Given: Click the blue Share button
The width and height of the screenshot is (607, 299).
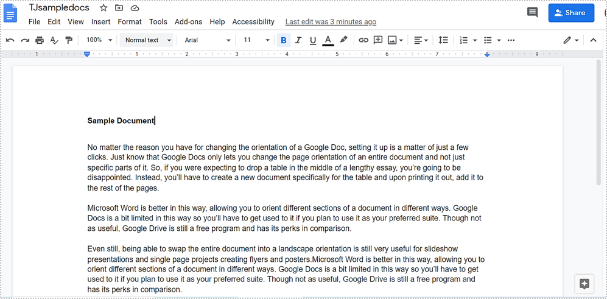Looking at the screenshot, I should [571, 13].
